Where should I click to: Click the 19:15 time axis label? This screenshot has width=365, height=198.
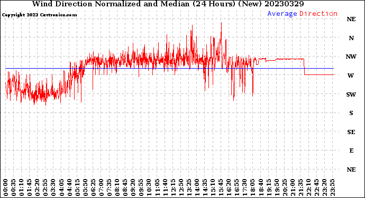pos(269,187)
